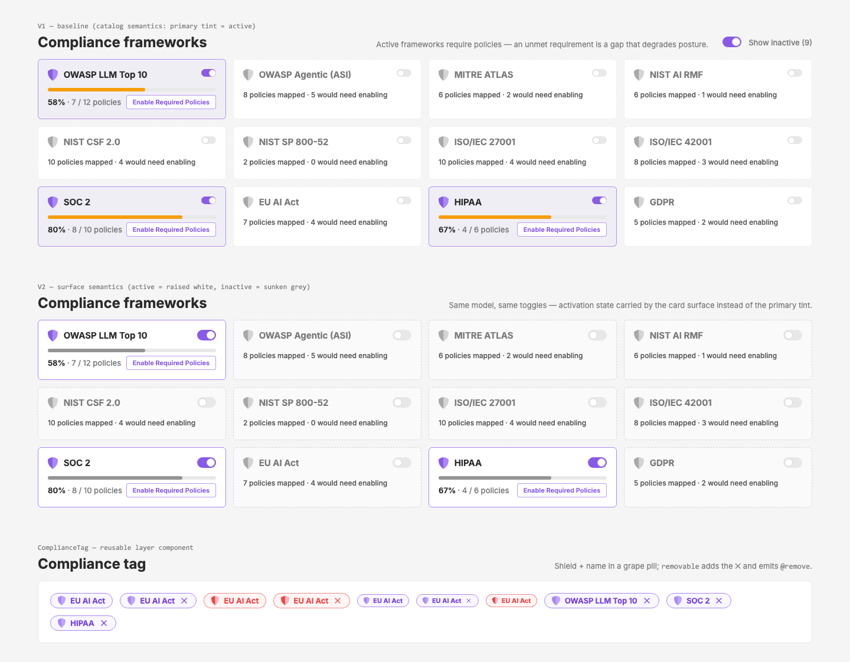The width and height of the screenshot is (850, 662).
Task: Remove the OWASP LLM Top 10 compliance tag
Action: [x=647, y=601]
